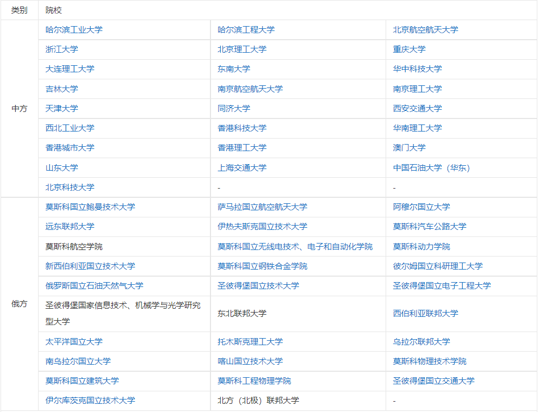539x412 pixels.
Task: Open the 哈尔滨工业大学 link
Action: click(x=74, y=30)
